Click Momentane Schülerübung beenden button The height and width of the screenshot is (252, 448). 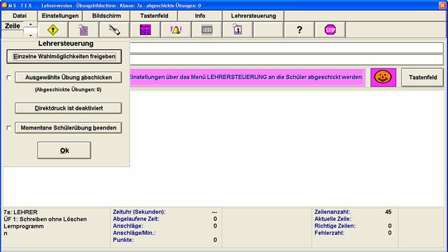click(68, 128)
